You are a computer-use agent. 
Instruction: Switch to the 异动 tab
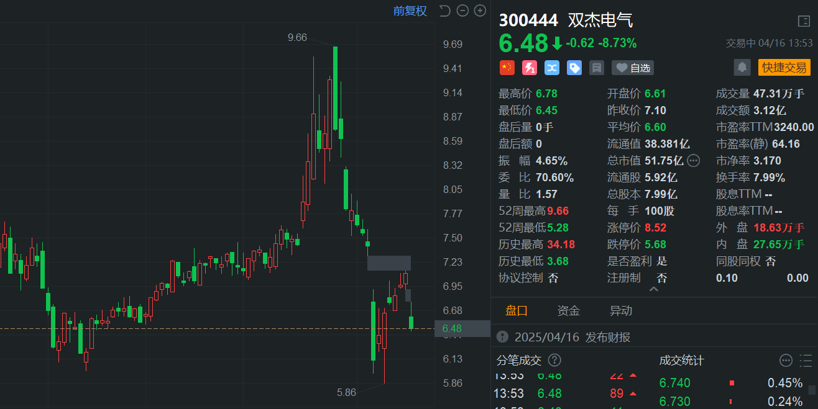(x=621, y=311)
